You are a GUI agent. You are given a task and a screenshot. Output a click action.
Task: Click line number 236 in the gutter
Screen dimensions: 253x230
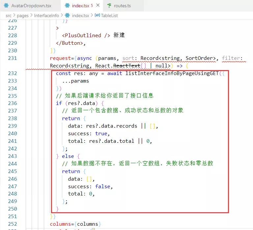coord(13,103)
